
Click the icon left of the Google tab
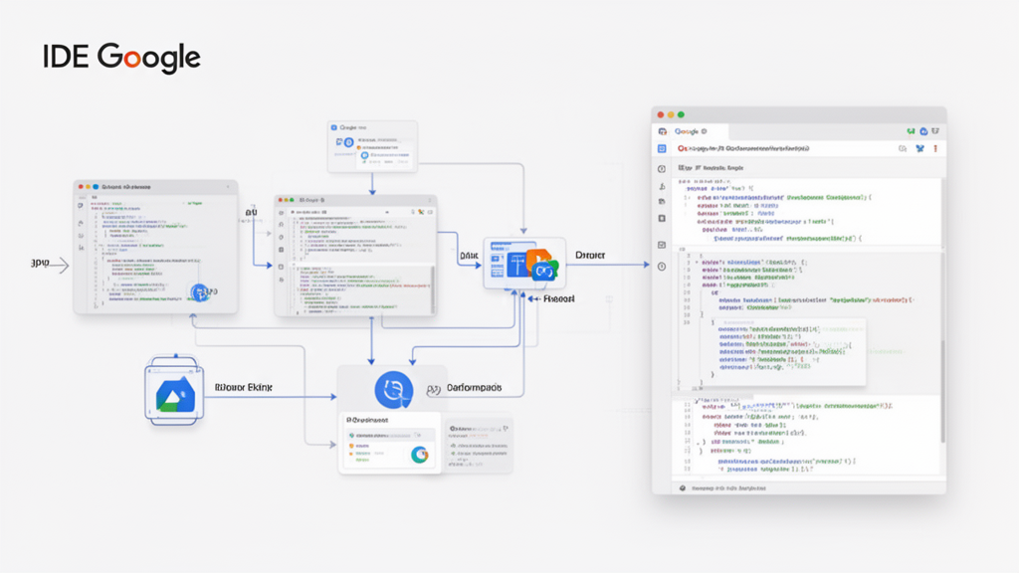point(662,131)
